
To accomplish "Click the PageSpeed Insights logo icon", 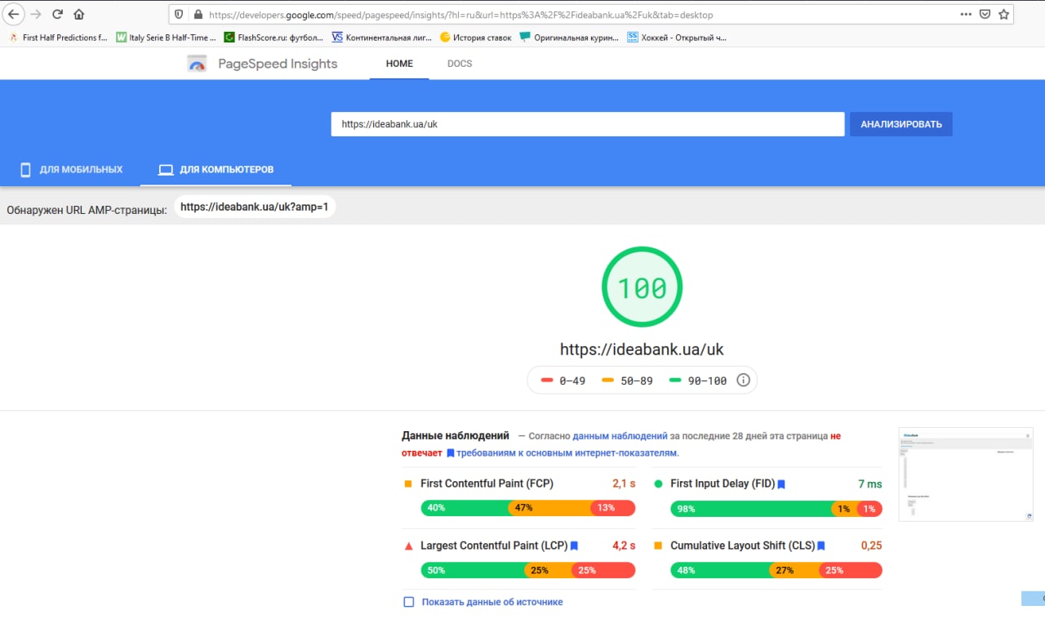I will pyautogui.click(x=197, y=64).
